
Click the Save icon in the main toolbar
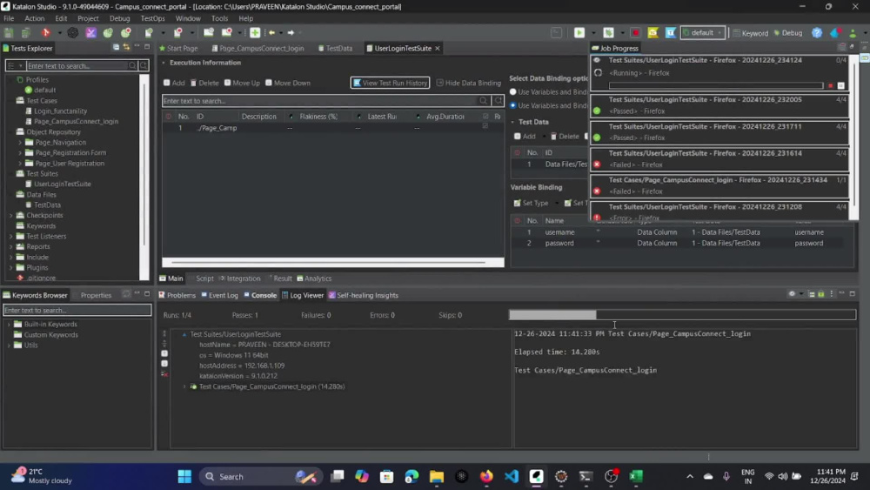pos(9,33)
